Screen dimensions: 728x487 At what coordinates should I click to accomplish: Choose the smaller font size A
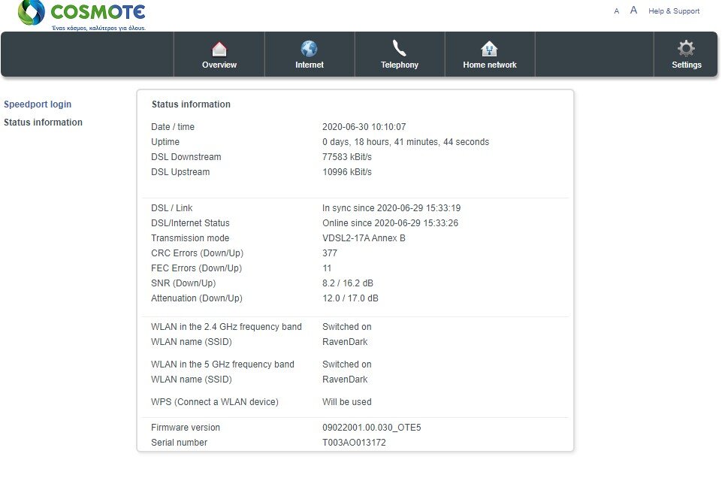pos(617,11)
